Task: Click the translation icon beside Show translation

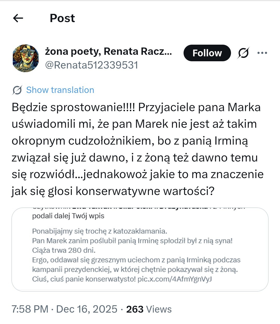Action: [x=17, y=90]
